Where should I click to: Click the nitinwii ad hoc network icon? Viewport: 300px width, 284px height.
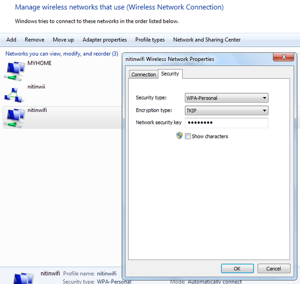pos(14,95)
